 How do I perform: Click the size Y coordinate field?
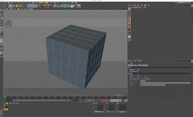click(111, 108)
